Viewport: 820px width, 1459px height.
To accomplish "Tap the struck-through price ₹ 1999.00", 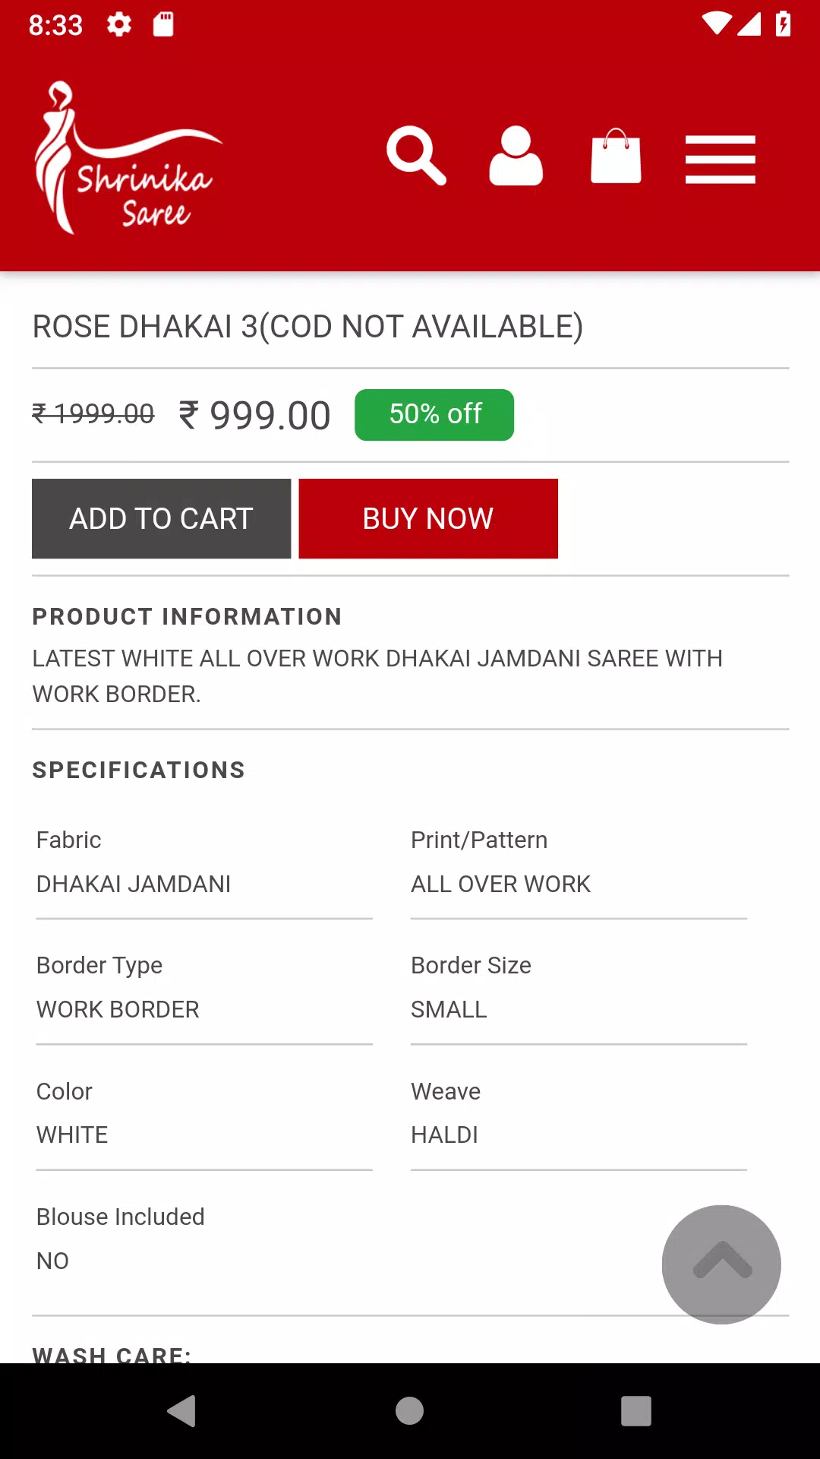I will coord(93,414).
